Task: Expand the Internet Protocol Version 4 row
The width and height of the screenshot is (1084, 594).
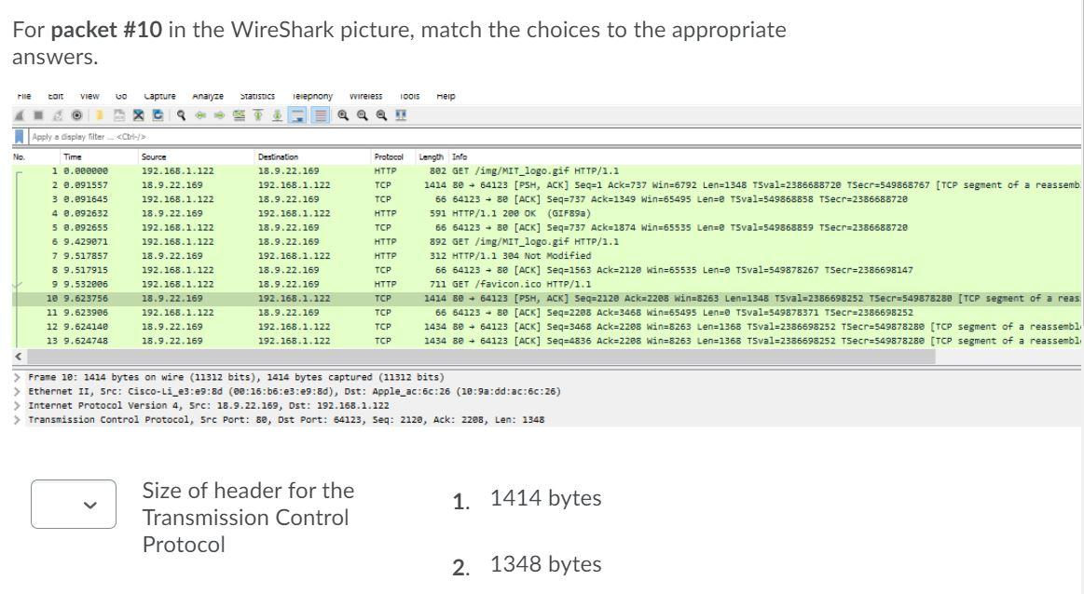Action: 16,405
